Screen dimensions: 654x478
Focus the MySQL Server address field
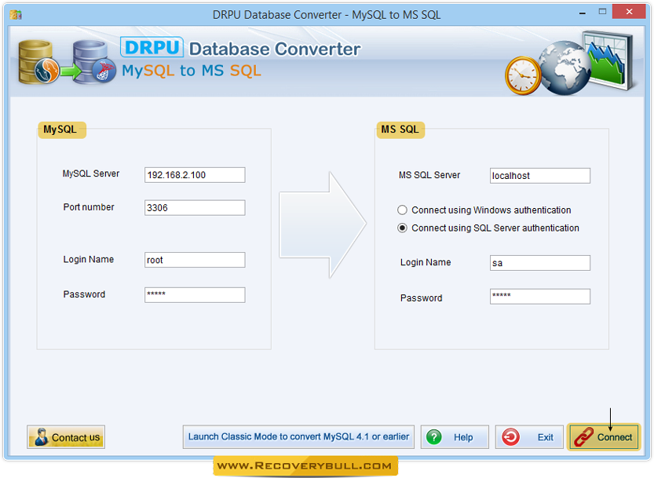click(195, 175)
